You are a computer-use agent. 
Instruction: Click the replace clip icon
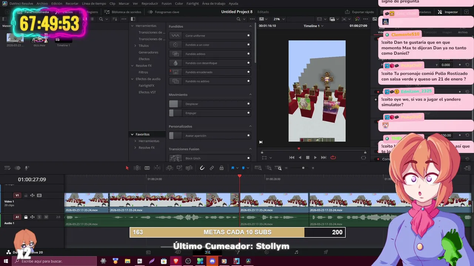tap(189, 168)
